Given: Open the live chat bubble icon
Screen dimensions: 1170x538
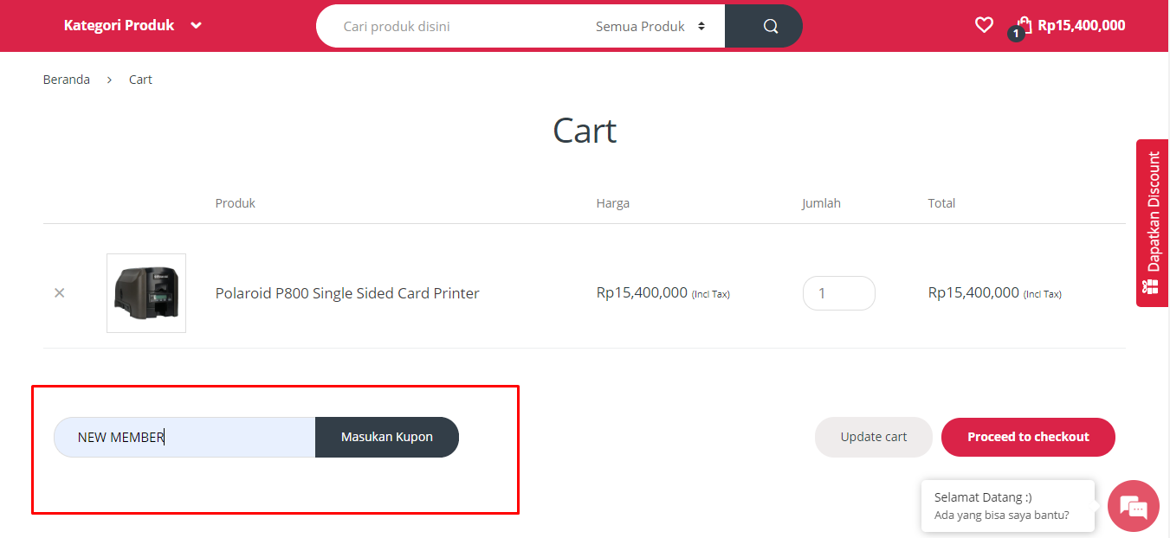Looking at the screenshot, I should (x=1133, y=506).
